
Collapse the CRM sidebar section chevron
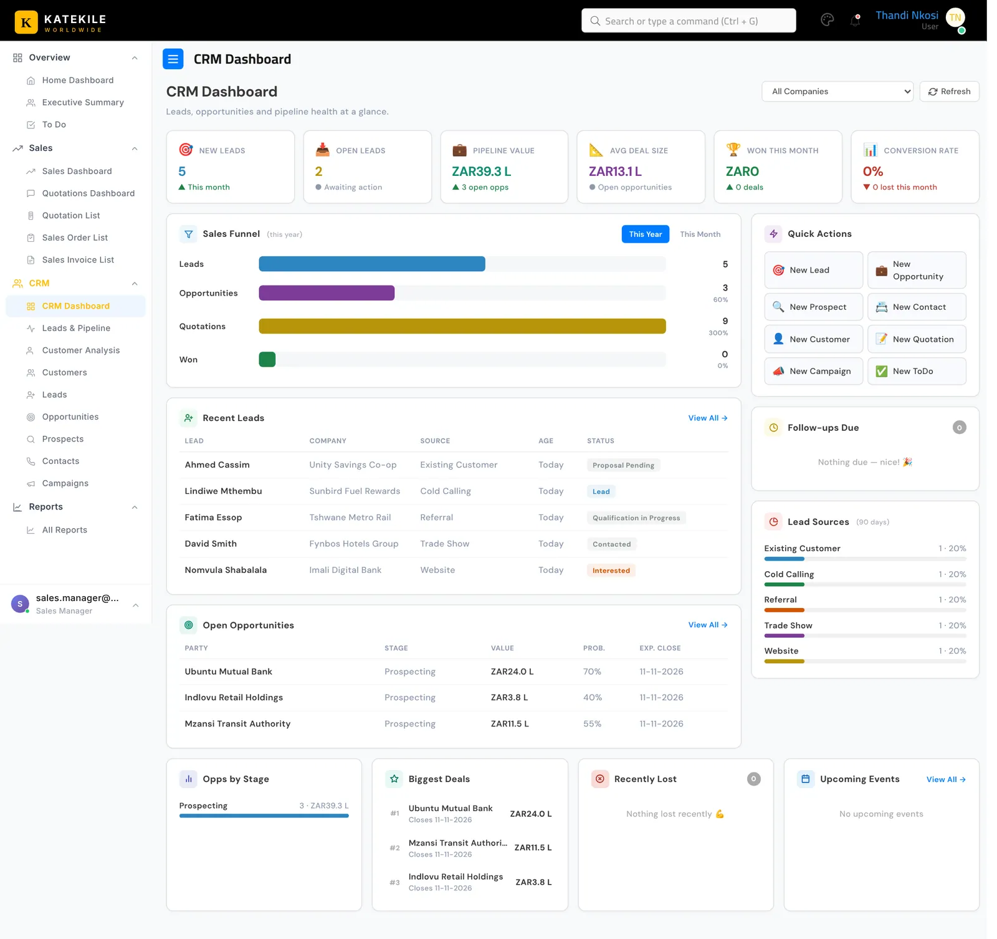[135, 284]
